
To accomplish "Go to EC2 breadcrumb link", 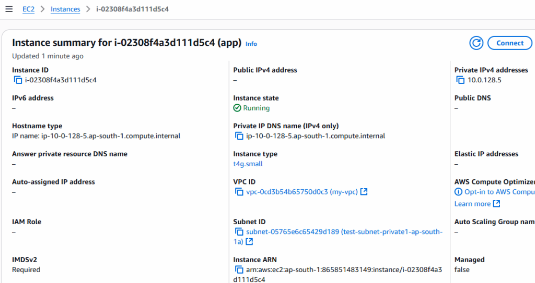I will pyautogui.click(x=28, y=9).
